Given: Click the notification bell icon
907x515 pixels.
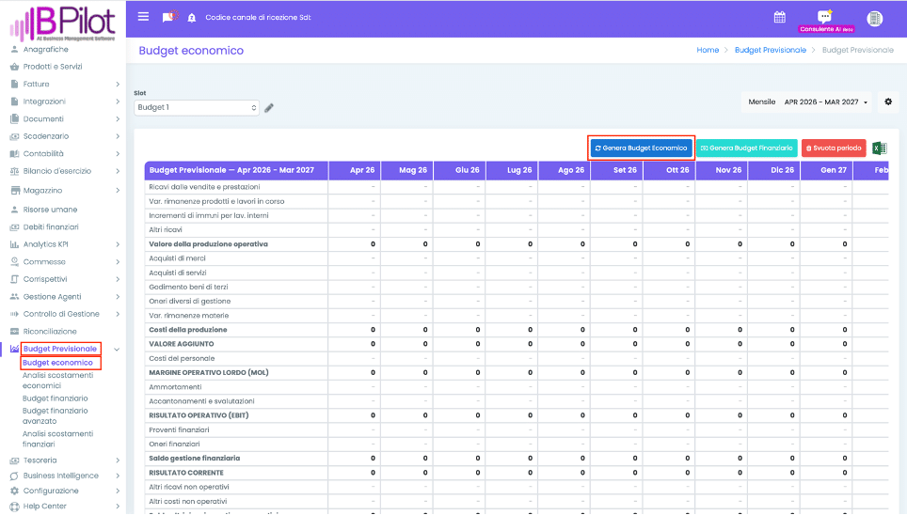Looking at the screenshot, I should click(x=192, y=18).
